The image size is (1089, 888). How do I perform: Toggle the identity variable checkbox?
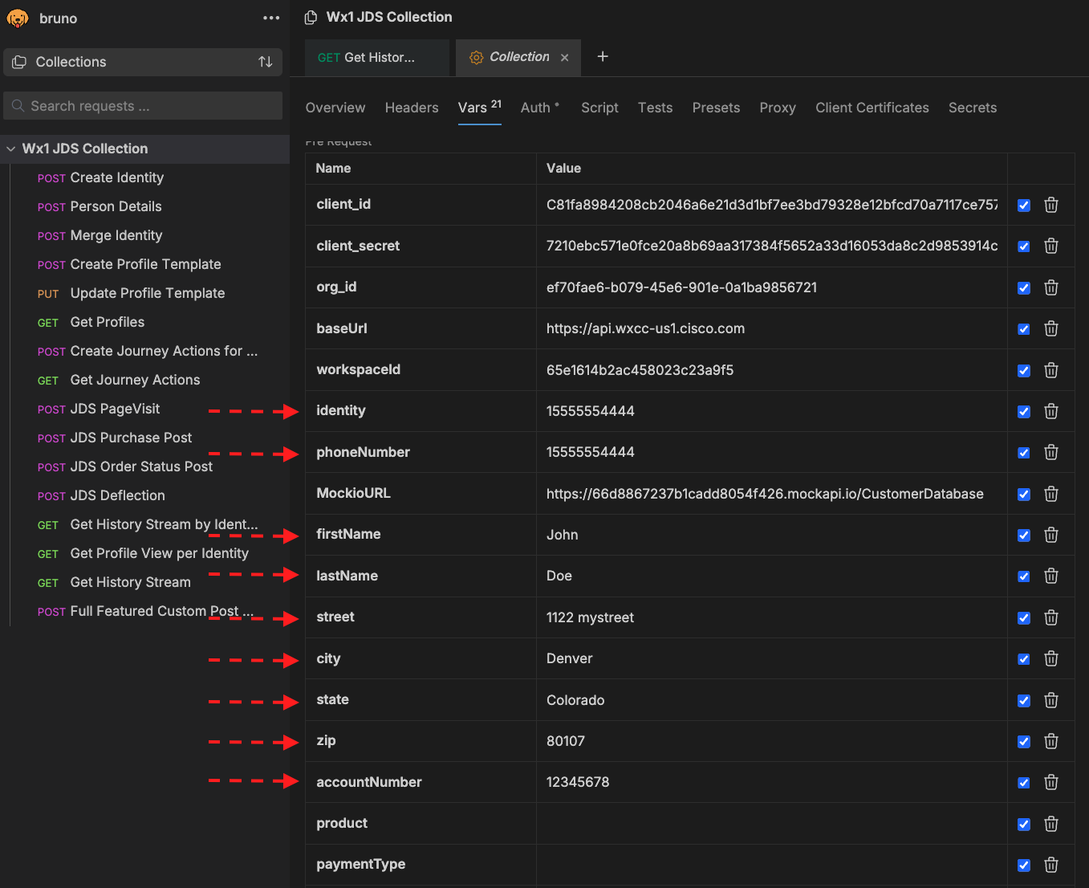pos(1024,412)
